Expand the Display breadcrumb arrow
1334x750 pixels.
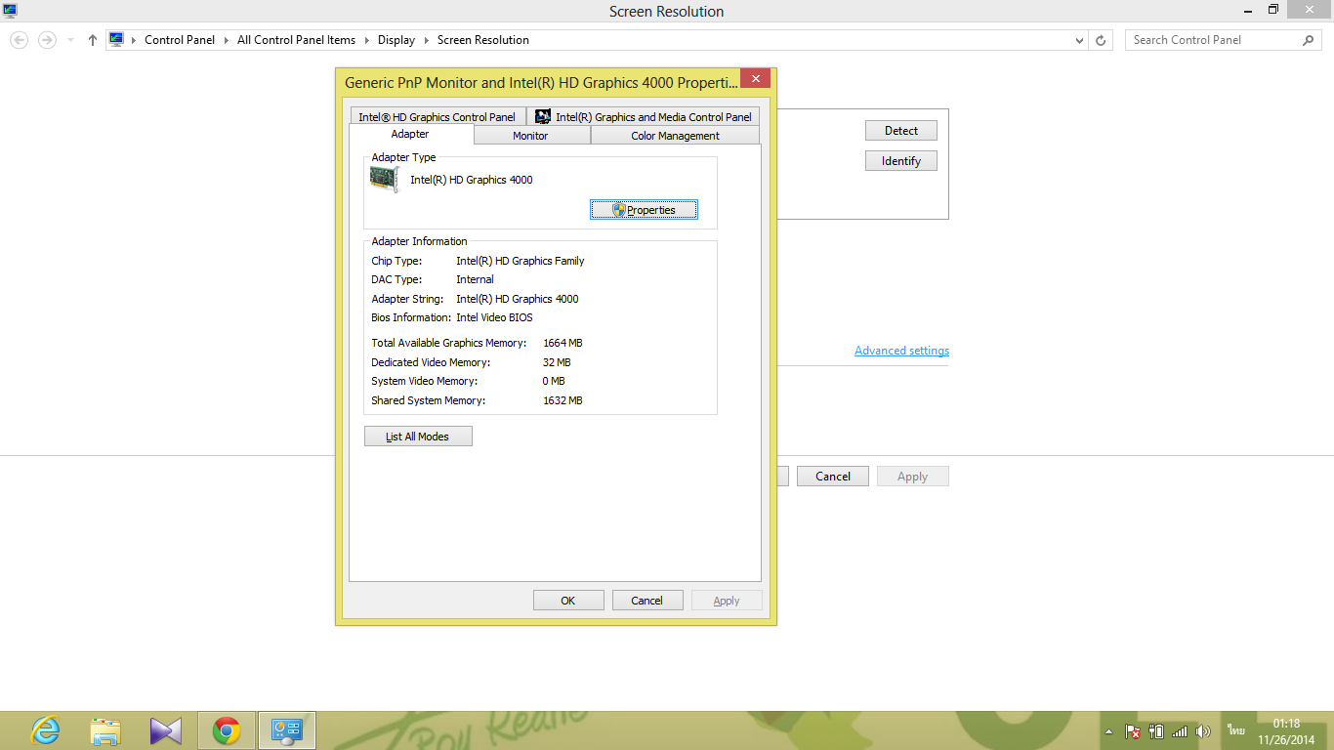[426, 40]
